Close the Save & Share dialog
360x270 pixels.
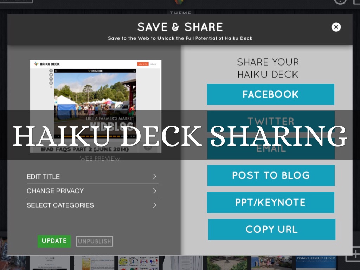point(336,27)
